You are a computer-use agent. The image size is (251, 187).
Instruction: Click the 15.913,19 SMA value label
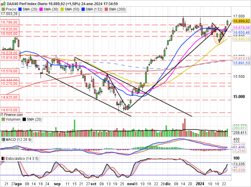coord(241,58)
